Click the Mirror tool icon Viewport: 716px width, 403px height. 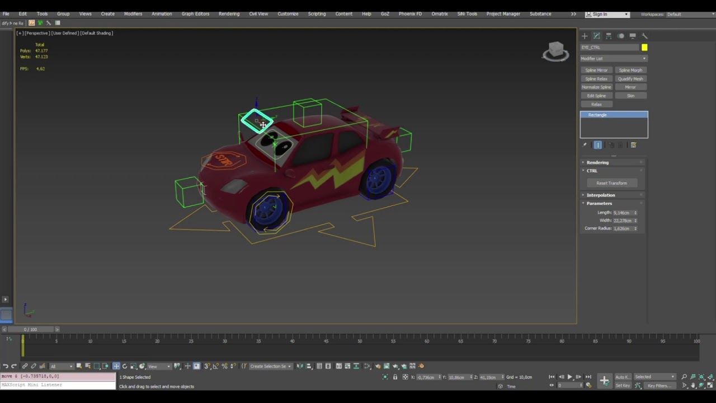[300, 366]
